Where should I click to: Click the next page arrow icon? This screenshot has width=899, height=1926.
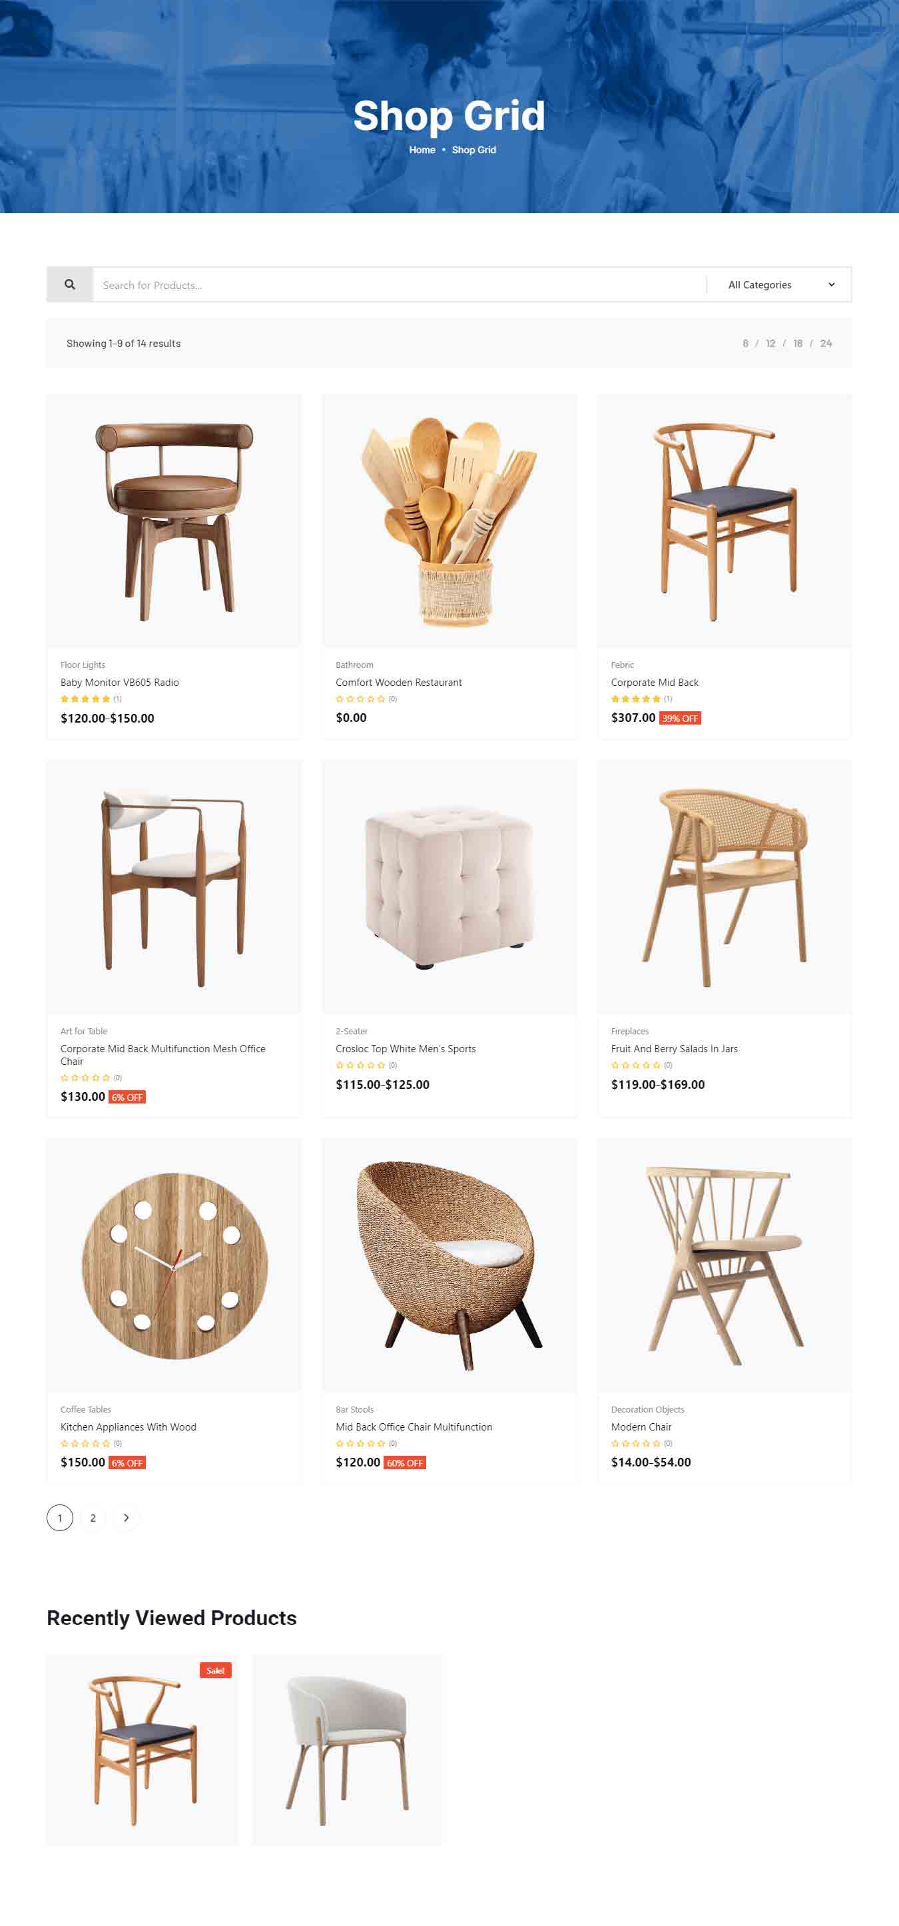127,1517
